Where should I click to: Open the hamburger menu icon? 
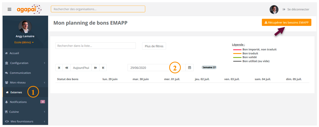[x=10, y=9]
